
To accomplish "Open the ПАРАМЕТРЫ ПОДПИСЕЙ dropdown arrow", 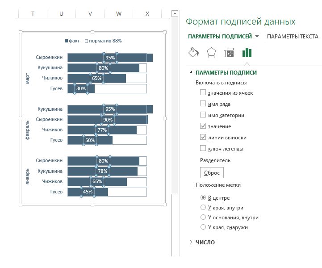I will (x=257, y=37).
